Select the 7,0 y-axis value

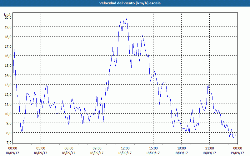[9, 143]
